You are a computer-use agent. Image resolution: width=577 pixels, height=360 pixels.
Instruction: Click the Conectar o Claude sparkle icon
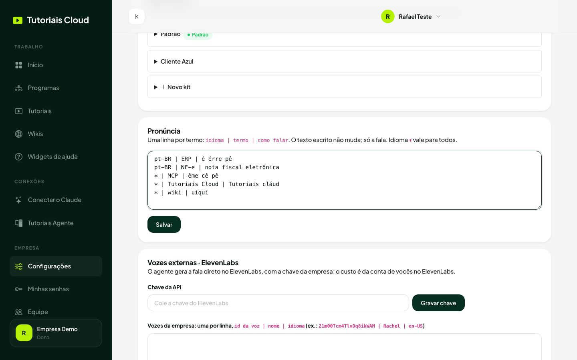[x=19, y=200]
